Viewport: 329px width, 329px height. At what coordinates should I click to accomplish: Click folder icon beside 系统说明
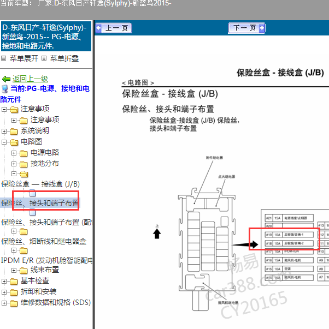click(x=14, y=131)
